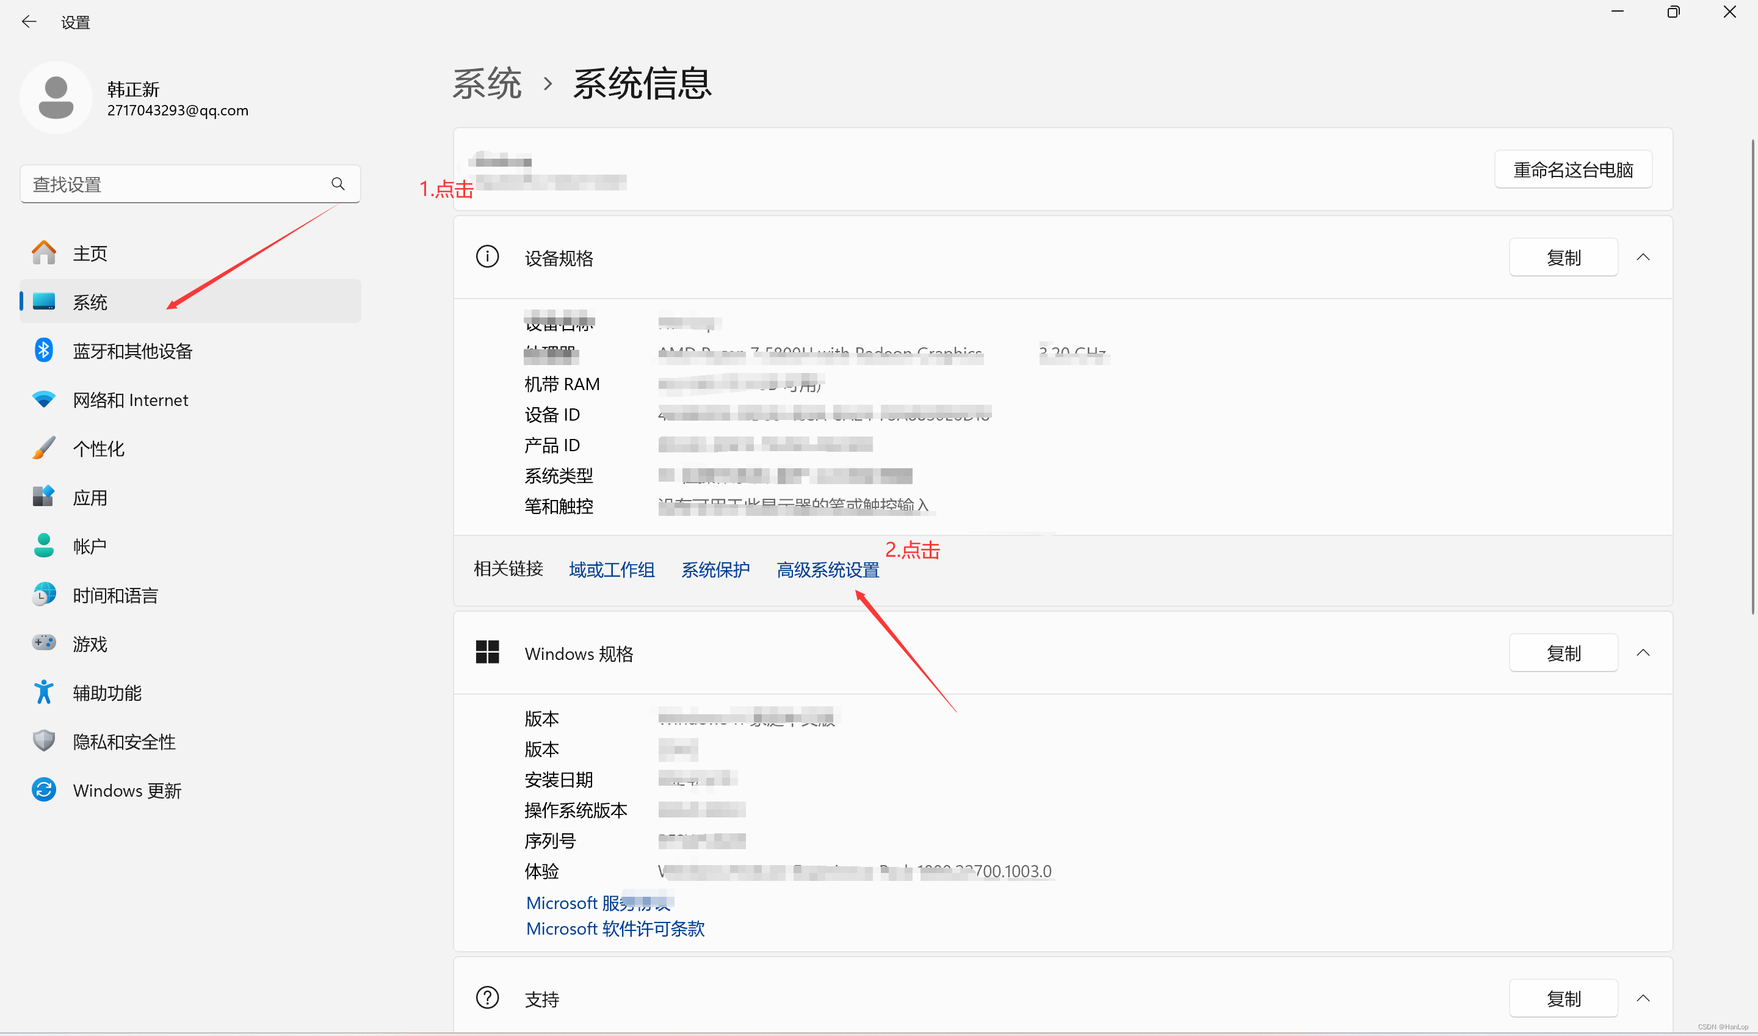Go back to 主页

coord(89,253)
